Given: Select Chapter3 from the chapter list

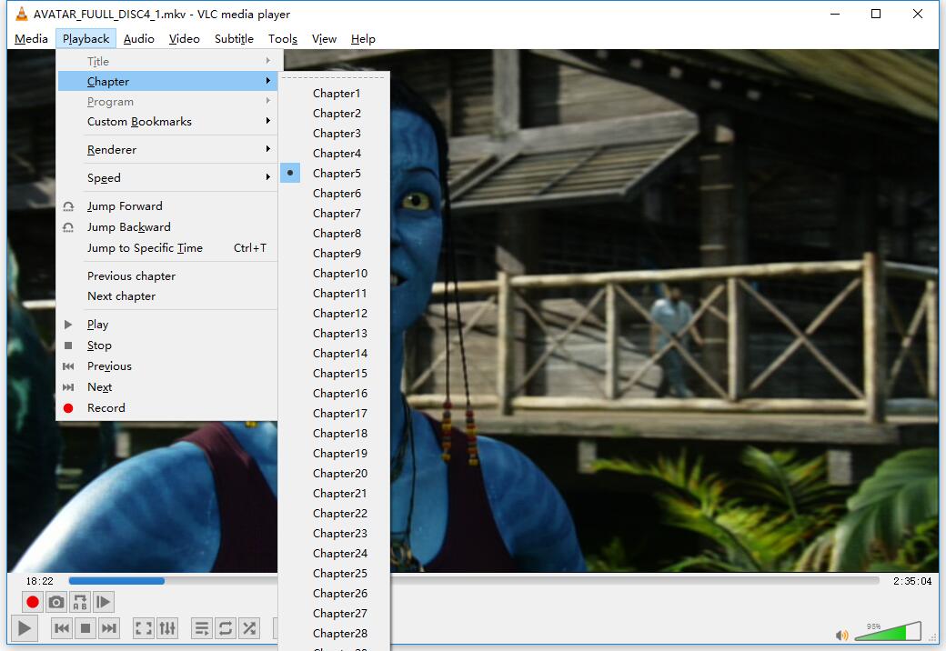Looking at the screenshot, I should click(335, 134).
